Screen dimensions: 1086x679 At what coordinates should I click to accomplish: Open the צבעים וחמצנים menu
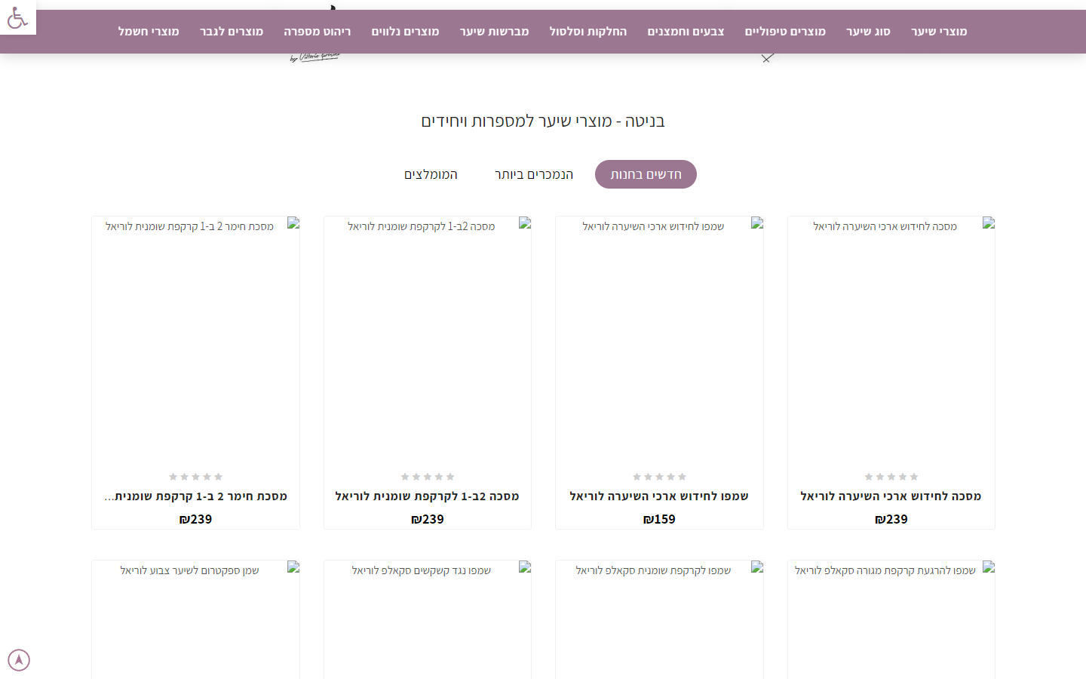pos(686,32)
